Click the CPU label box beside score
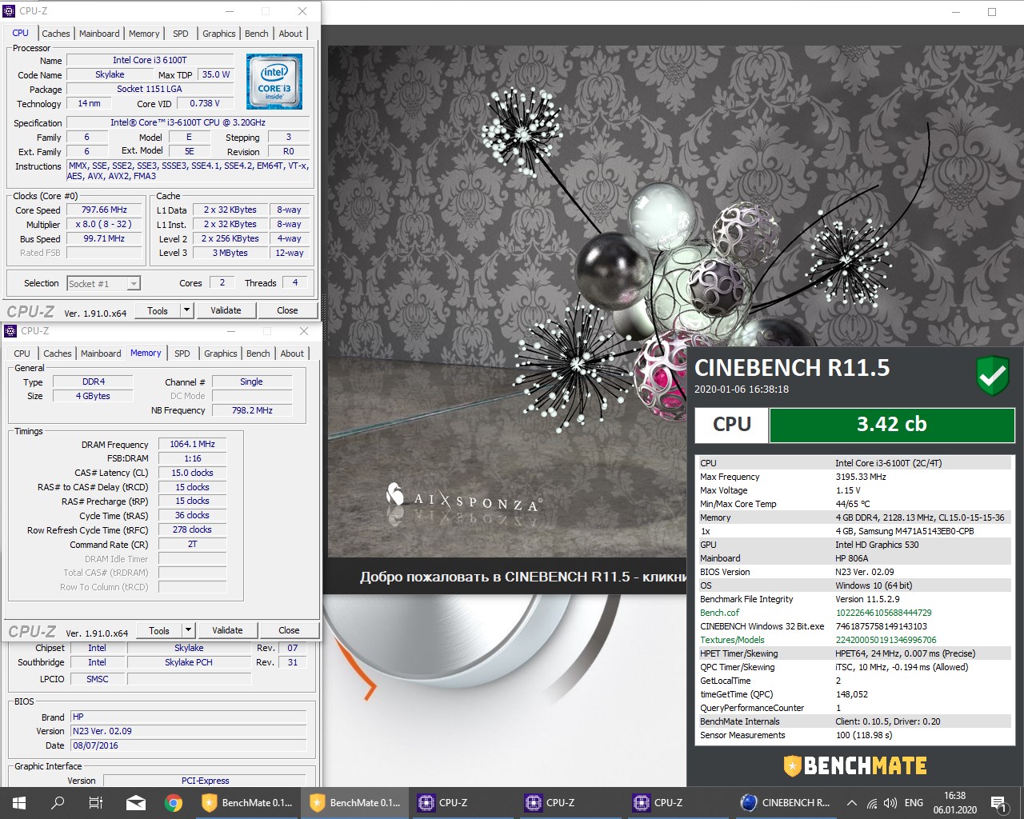This screenshot has height=819, width=1024. 732,425
